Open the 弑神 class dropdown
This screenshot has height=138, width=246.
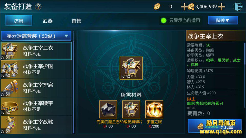point(223,20)
